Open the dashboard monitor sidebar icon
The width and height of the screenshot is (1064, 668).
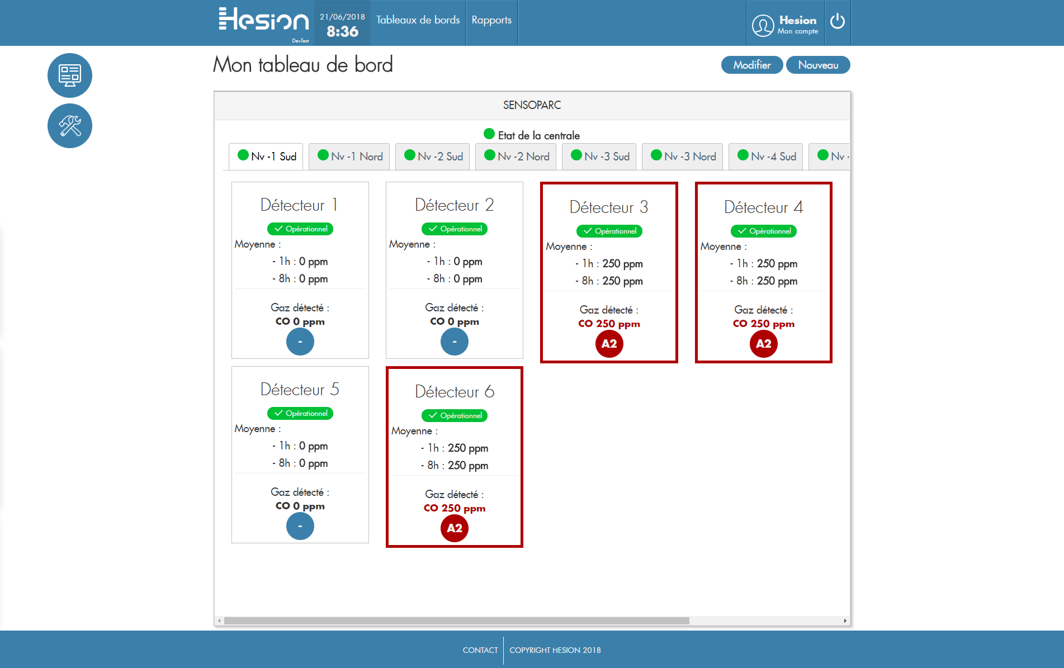[x=70, y=75]
